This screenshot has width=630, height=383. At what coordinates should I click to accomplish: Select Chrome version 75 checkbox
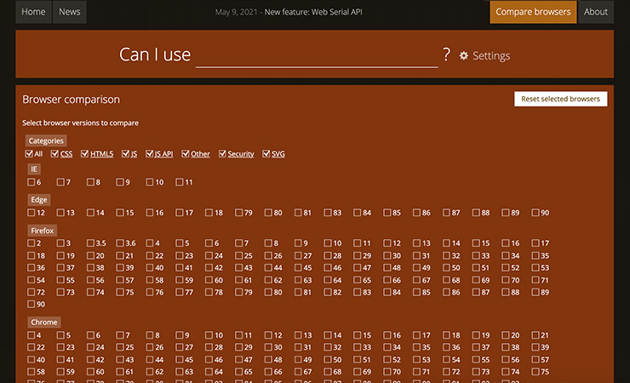tap(535, 371)
